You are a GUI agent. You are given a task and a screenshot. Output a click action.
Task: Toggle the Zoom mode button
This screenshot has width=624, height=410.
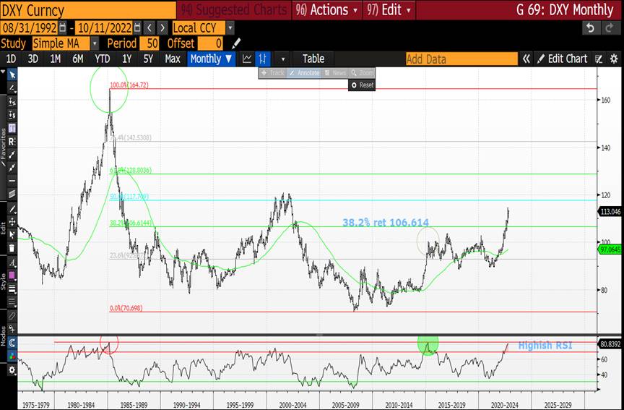tap(362, 73)
